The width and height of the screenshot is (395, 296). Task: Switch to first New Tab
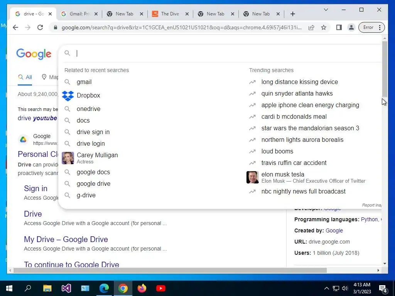(125, 14)
